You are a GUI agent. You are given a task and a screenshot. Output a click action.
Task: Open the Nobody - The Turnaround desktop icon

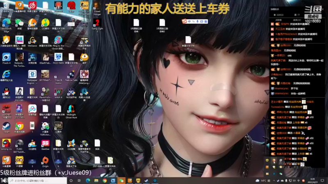[19, 60]
